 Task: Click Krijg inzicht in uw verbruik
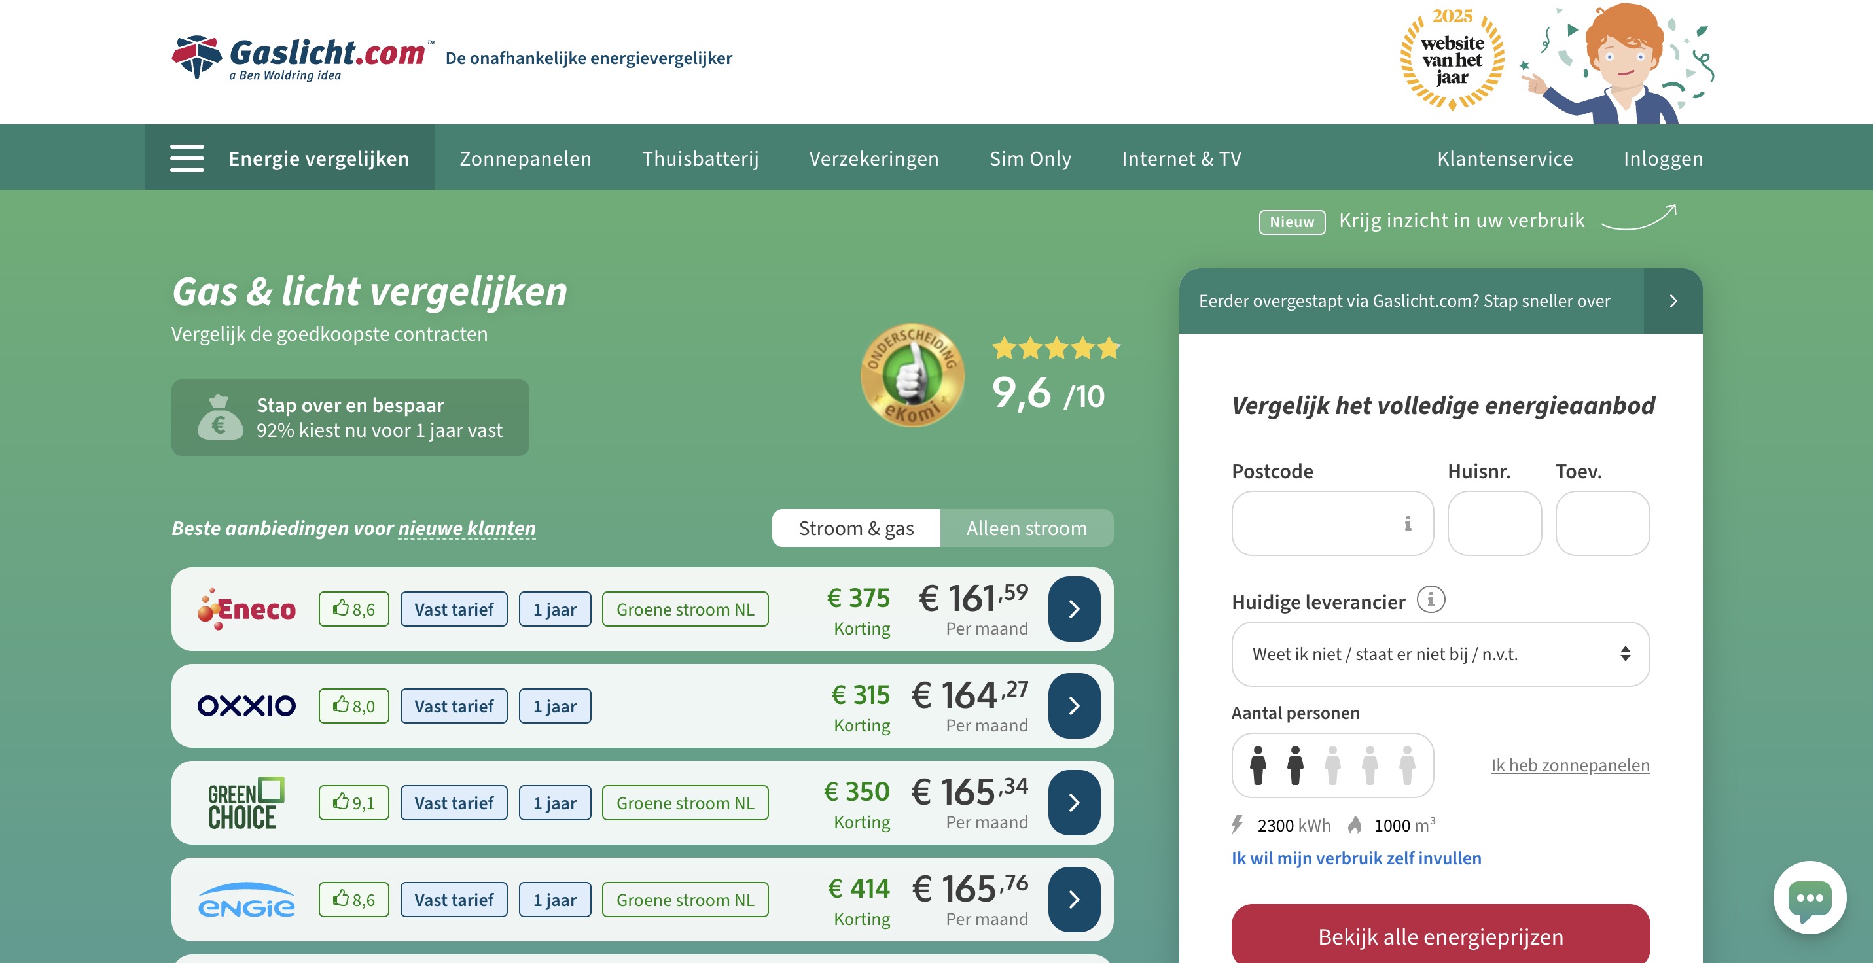coord(1461,220)
